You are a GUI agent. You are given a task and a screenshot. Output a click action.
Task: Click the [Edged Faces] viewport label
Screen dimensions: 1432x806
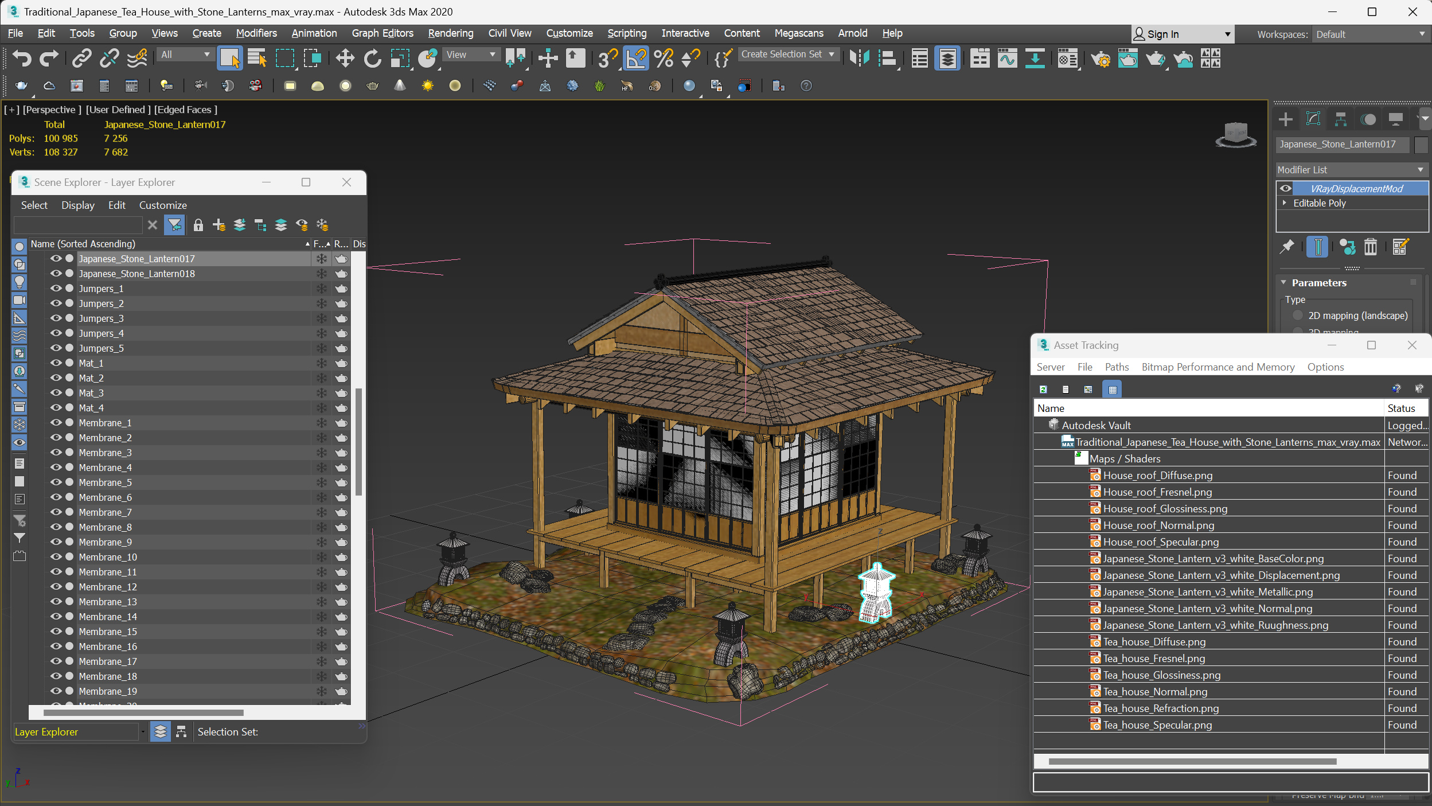pos(185,110)
